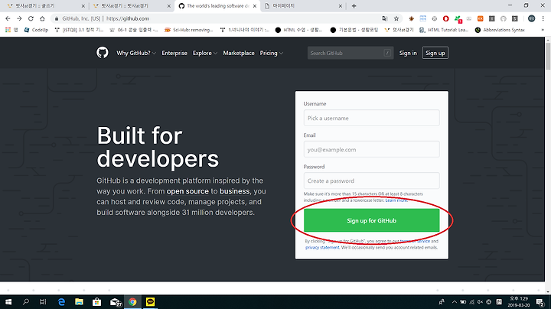Viewport: 551px width, 309px height.
Task: Reload the GitHub page
Action: (x=31, y=18)
